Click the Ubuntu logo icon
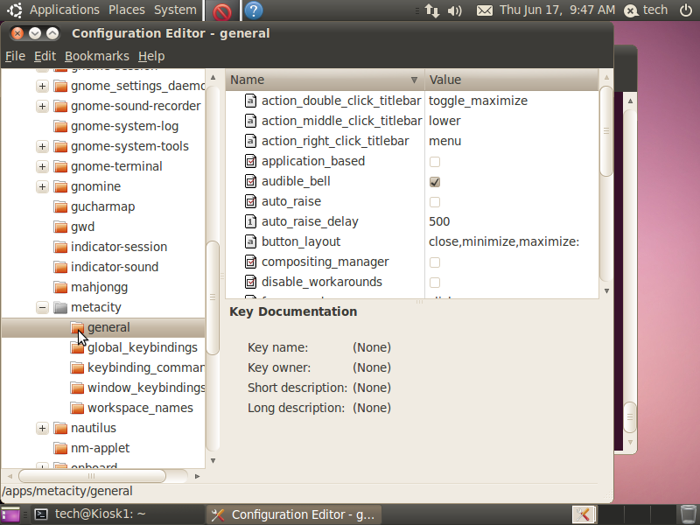The width and height of the screenshot is (700, 525). (x=15, y=10)
